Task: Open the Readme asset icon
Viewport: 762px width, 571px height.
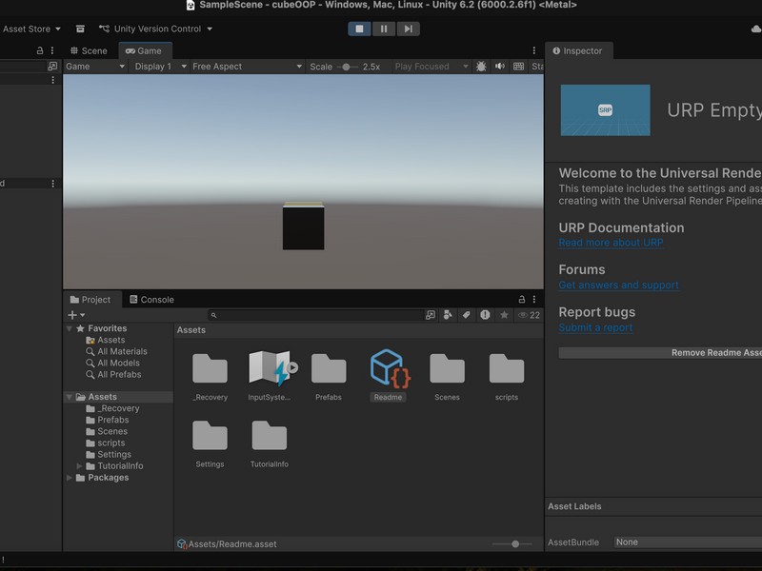Action: click(x=388, y=369)
